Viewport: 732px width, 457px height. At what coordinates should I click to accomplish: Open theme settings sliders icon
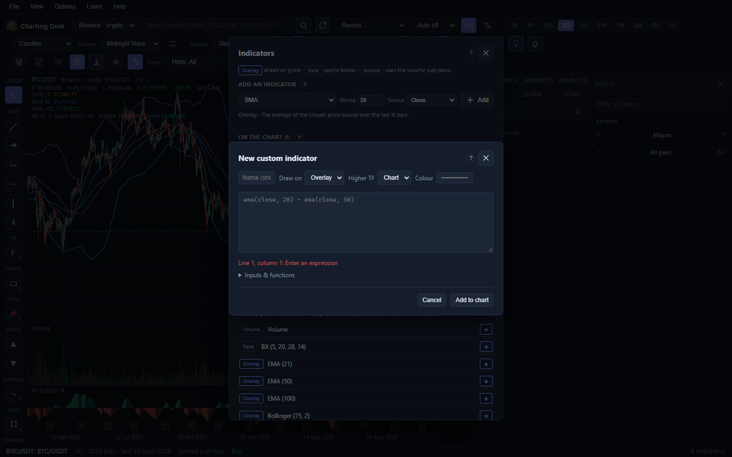coord(172,44)
